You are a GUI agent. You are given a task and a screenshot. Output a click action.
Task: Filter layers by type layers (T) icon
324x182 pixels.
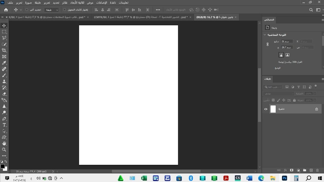(x=298, y=87)
